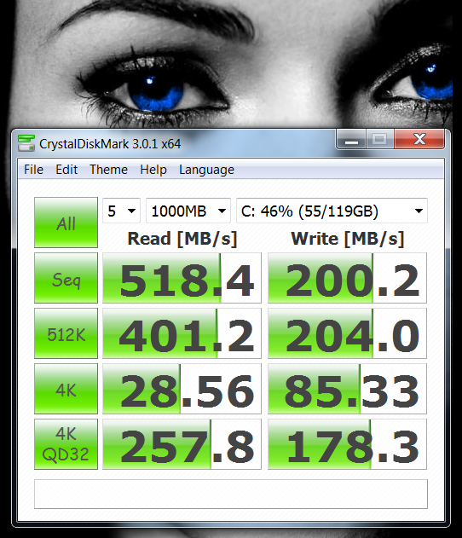This screenshot has height=538, width=462.
Task: Click the Seq write result 200.2
Action: click(x=347, y=278)
